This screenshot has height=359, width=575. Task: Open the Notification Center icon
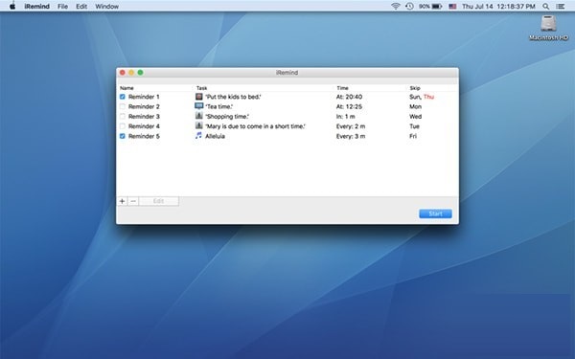click(560, 7)
